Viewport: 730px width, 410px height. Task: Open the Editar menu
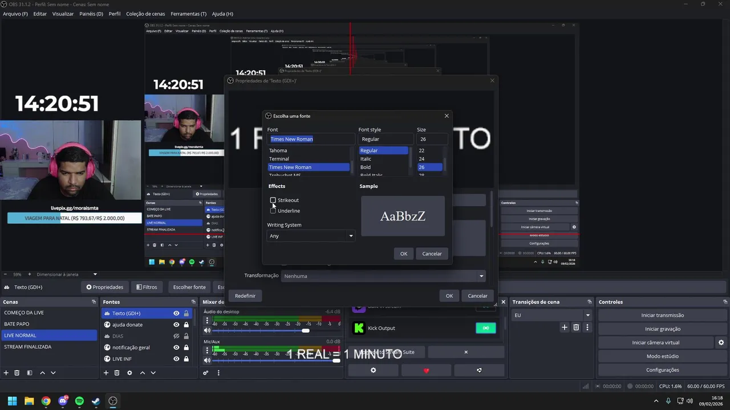[40, 14]
